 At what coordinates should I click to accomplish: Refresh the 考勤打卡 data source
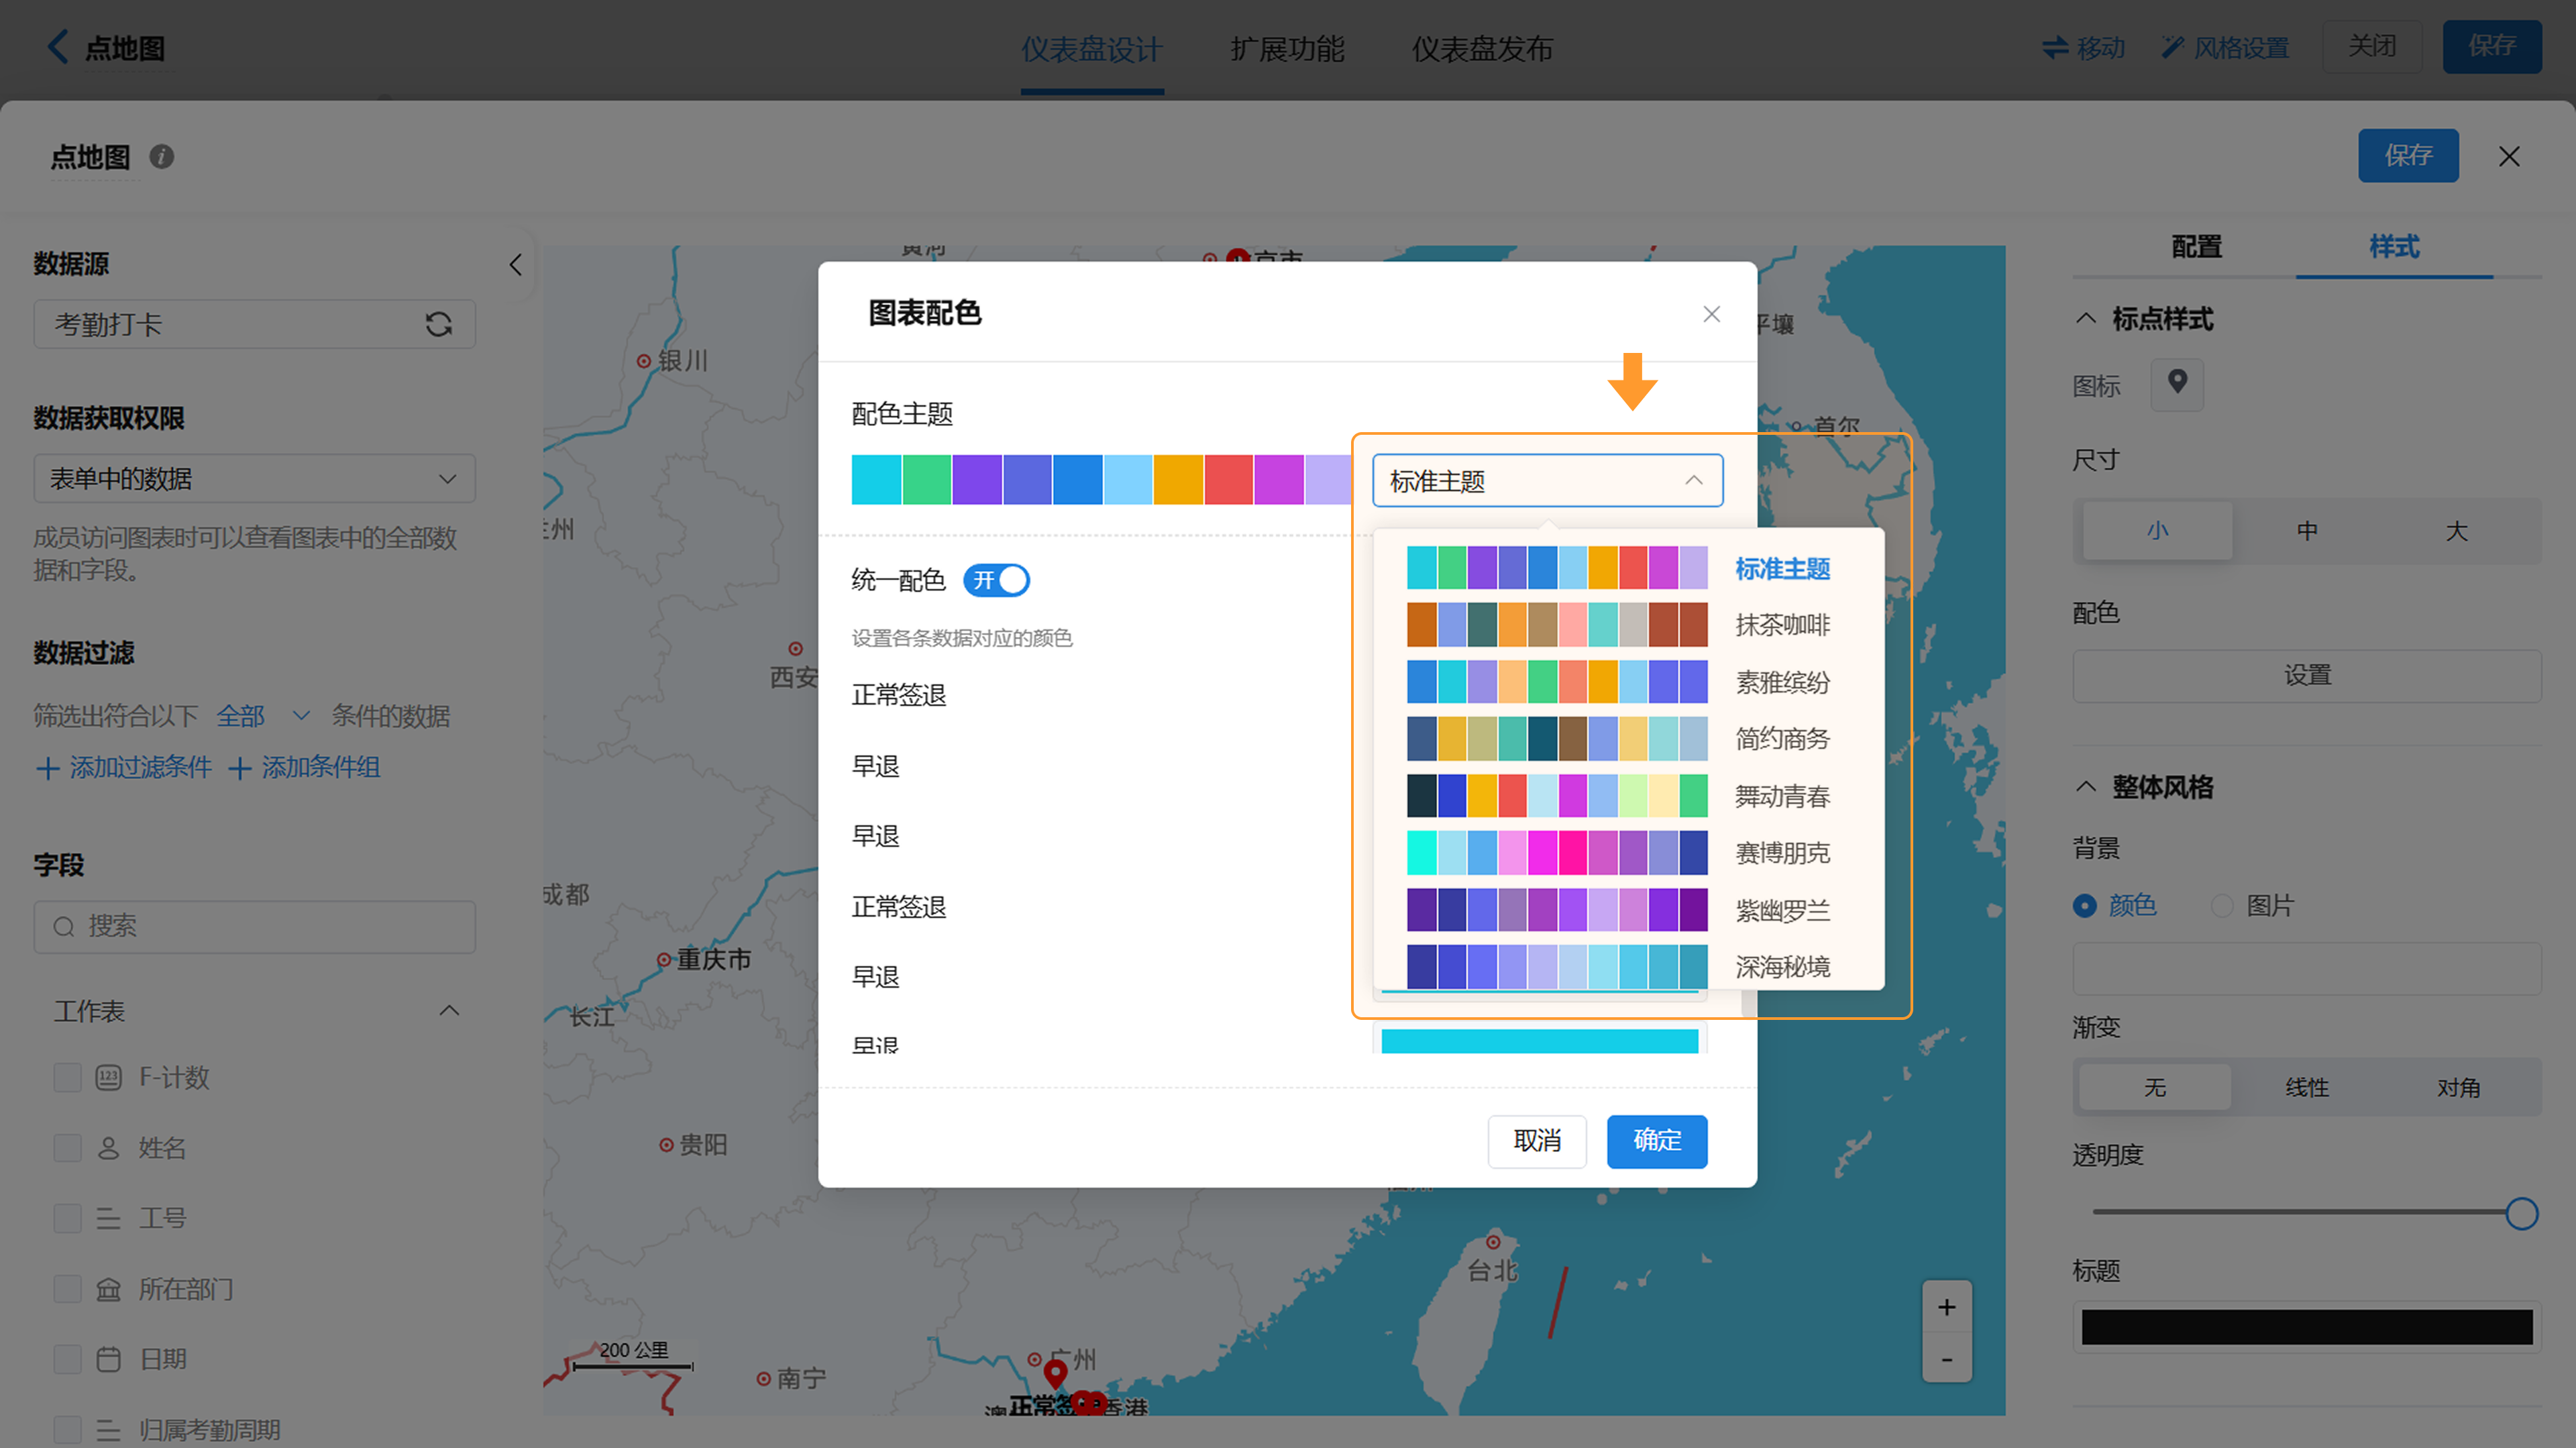tap(438, 324)
